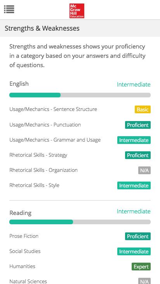Click the N/A badge for Natural Sciences

click(x=144, y=281)
